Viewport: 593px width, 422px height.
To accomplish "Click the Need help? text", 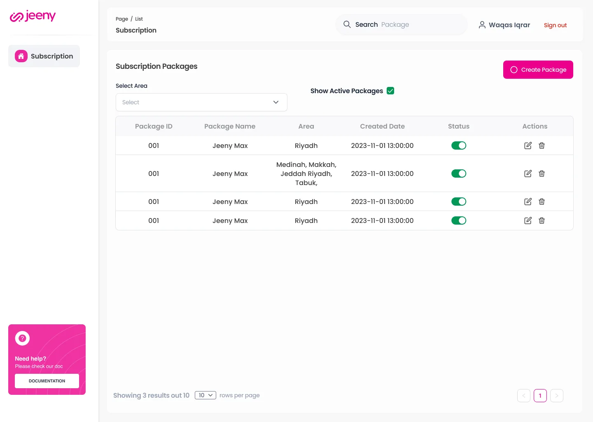I will pyautogui.click(x=30, y=359).
